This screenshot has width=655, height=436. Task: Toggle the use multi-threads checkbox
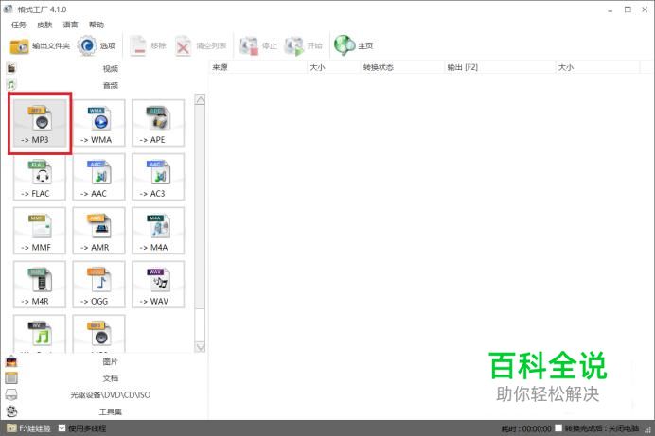pos(62,427)
